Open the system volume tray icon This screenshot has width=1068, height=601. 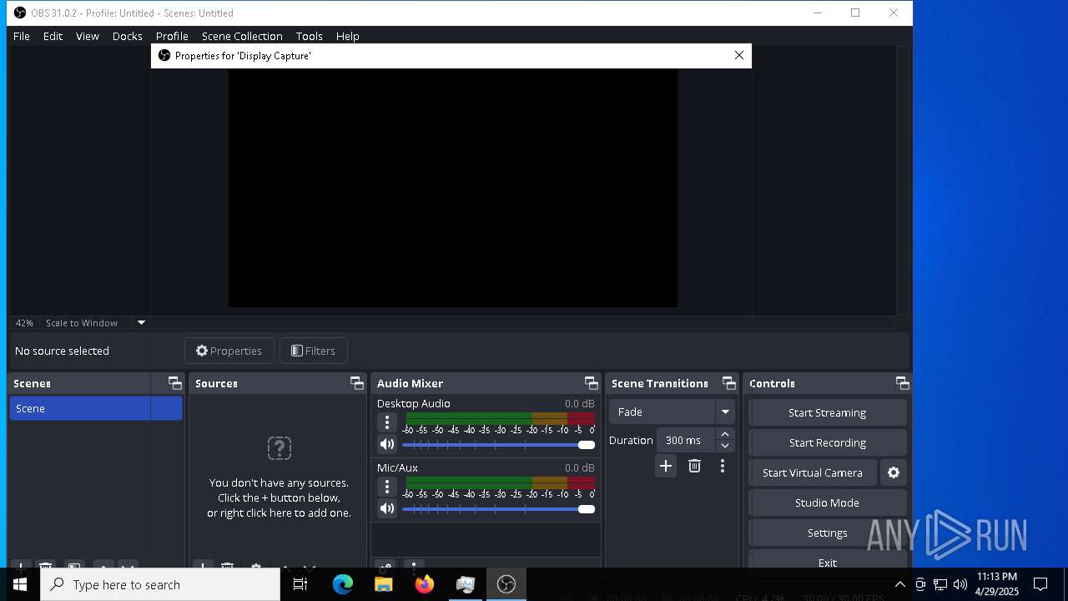[x=960, y=584]
